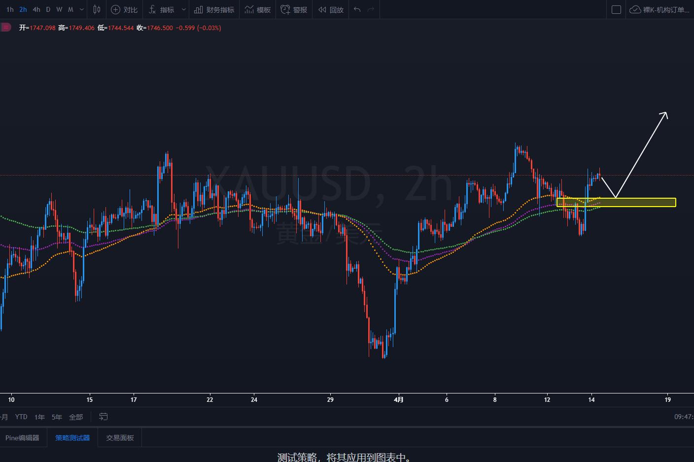This screenshot has width=694, height=462.
Task: Expand the favorite indicators dropdown chevron
Action: (184, 9)
